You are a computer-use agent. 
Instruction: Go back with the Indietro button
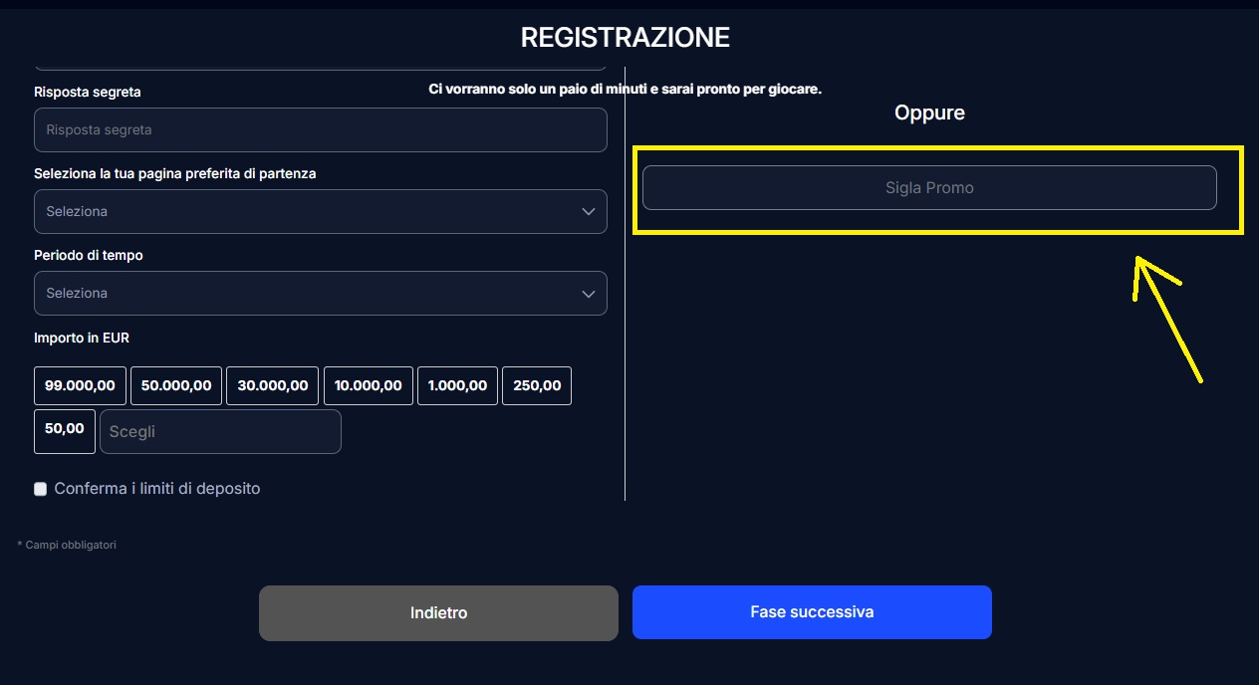point(438,613)
